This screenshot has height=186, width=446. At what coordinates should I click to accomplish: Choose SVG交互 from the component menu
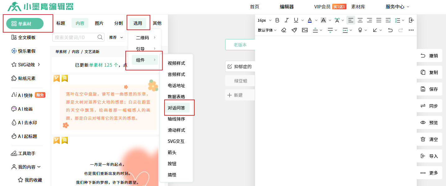[176, 141]
